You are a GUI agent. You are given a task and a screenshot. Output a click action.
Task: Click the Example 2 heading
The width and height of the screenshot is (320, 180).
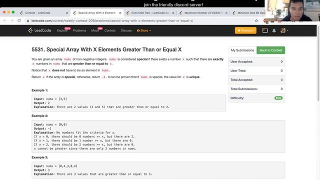coord(40,115)
